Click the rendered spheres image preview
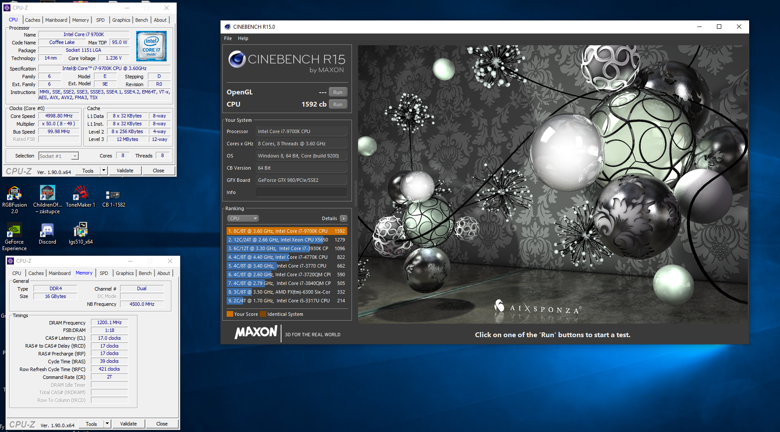 coord(553,184)
